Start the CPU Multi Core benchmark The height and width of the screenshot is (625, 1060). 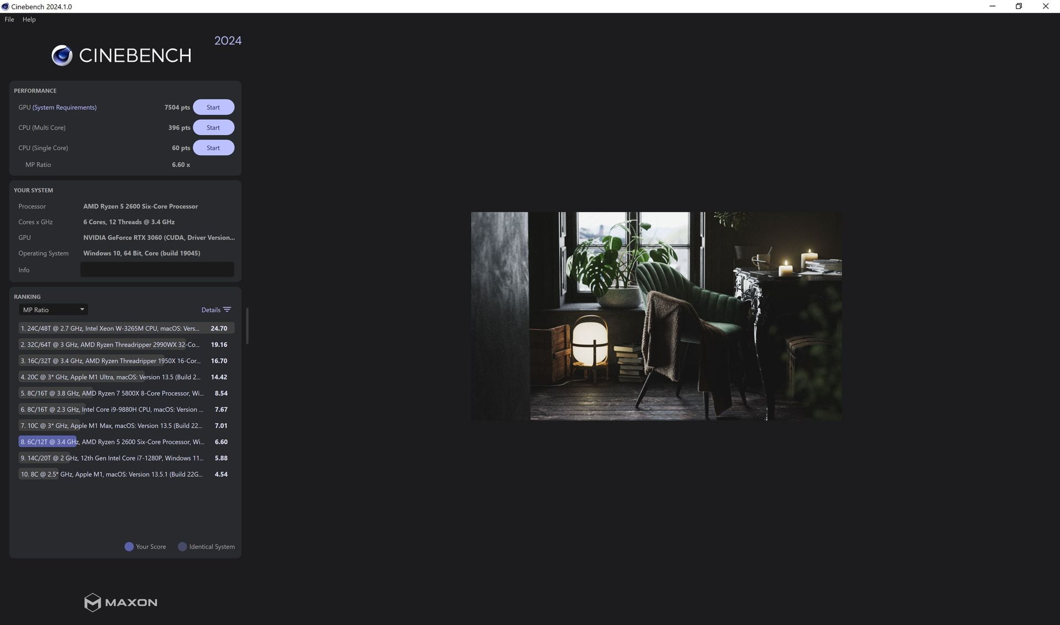[x=213, y=127]
